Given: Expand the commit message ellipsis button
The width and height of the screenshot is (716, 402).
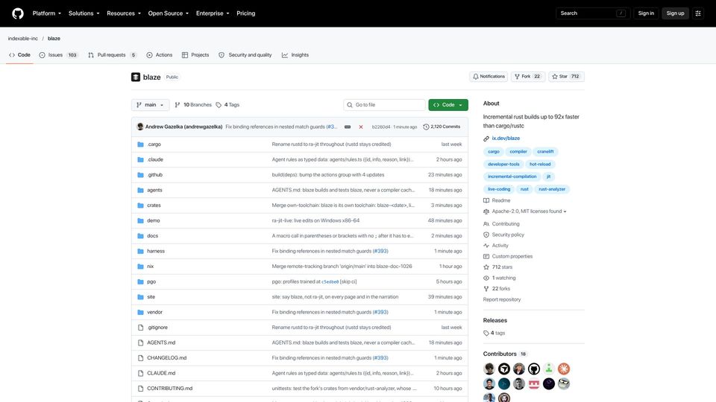Looking at the screenshot, I should [x=348, y=127].
